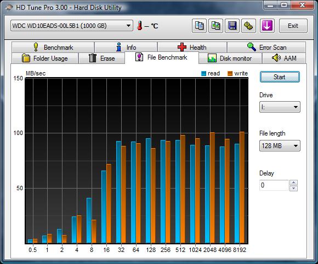Open the Disk monitor tab
The width and height of the screenshot is (318, 264).
(230, 58)
